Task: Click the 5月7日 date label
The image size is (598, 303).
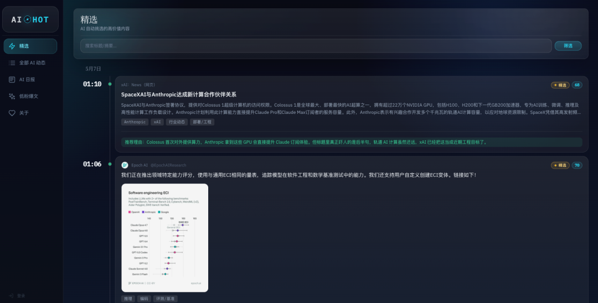Action: click(93, 69)
